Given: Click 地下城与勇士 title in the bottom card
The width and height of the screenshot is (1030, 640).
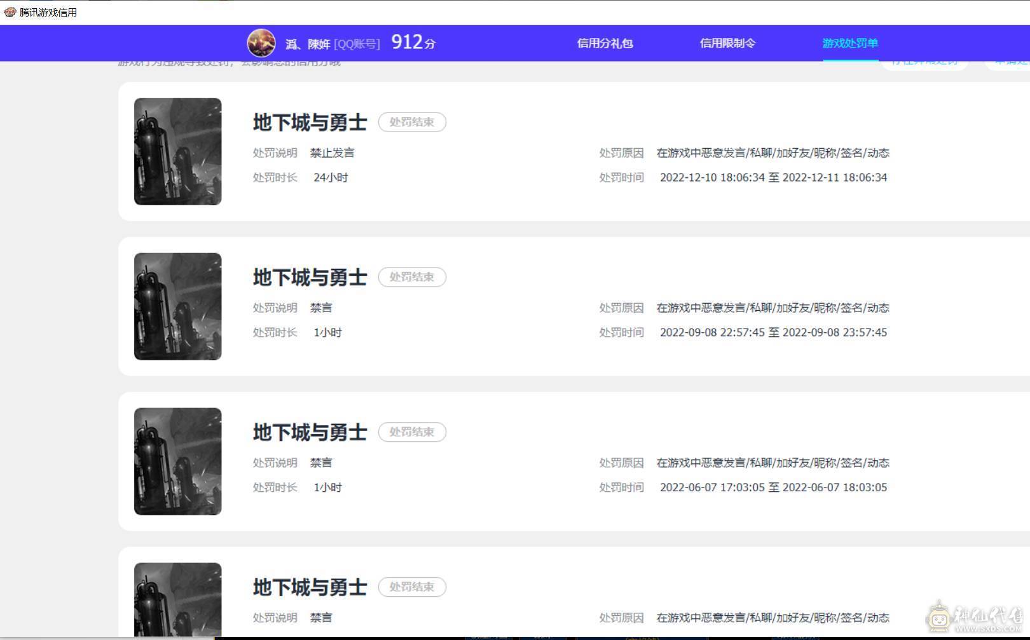Looking at the screenshot, I should pos(310,587).
